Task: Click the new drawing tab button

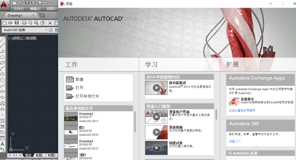Action: click(42, 15)
